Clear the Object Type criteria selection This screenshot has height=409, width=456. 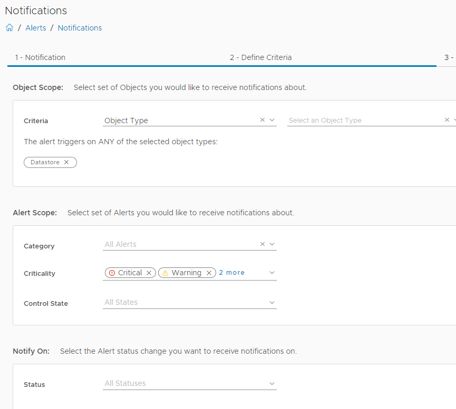[263, 120]
